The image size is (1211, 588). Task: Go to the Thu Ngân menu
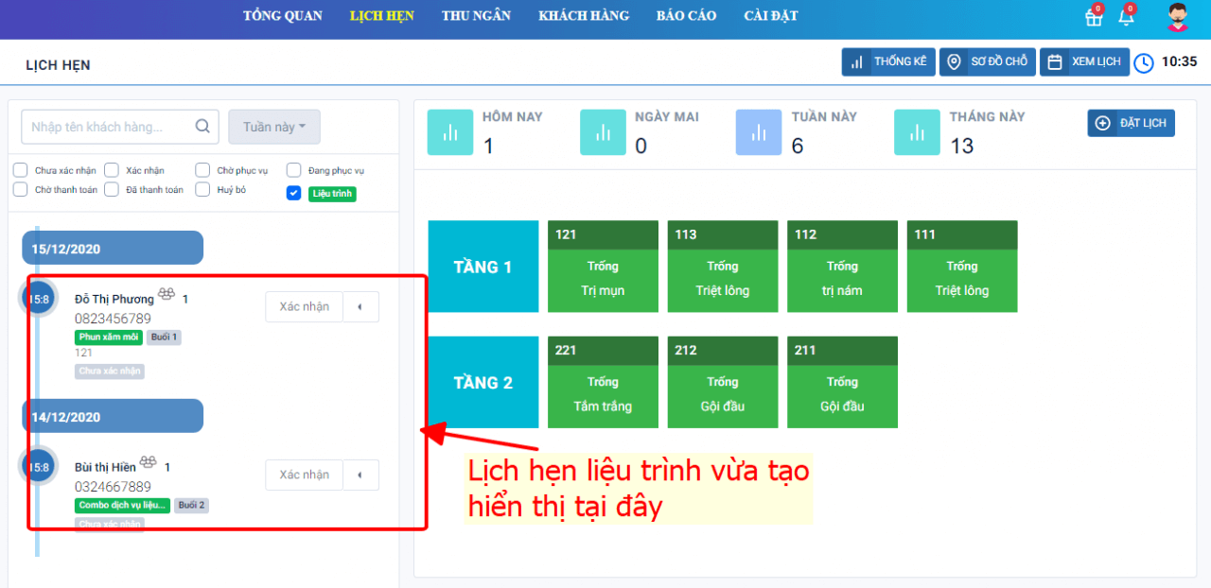(x=476, y=16)
